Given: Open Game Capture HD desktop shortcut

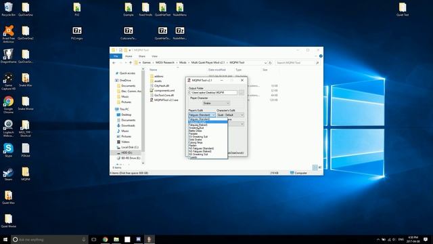Looking at the screenshot, I should [8, 81].
